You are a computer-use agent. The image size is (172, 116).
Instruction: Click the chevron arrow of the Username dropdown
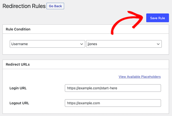pos(82,44)
